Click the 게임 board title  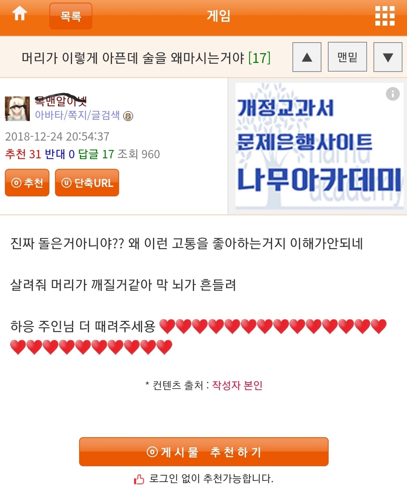coord(219,16)
